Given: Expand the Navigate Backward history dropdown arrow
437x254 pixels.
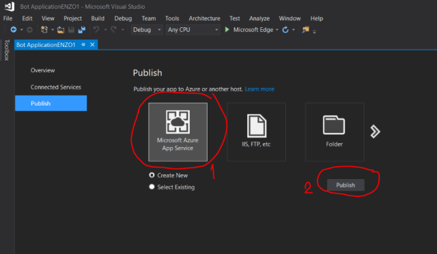Looking at the screenshot, I should pyautogui.click(x=21, y=30).
